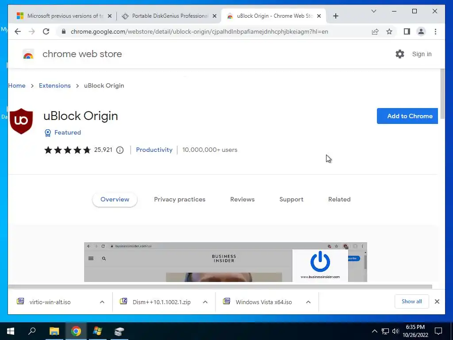
Task: Click Chrome icon on the taskbar
Action: (x=76, y=331)
